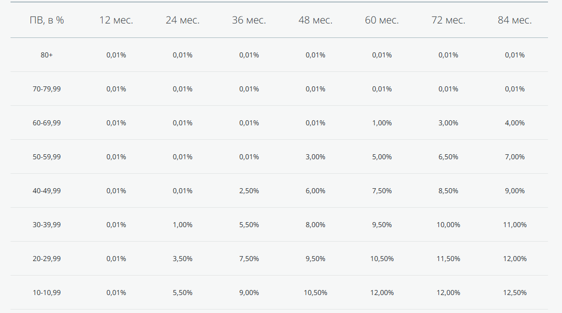Select the "50-59,99" row label
This screenshot has height=313, width=562.
coord(47,157)
